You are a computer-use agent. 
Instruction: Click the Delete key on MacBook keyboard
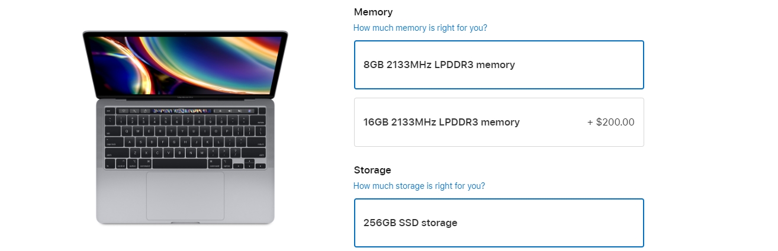(259, 120)
